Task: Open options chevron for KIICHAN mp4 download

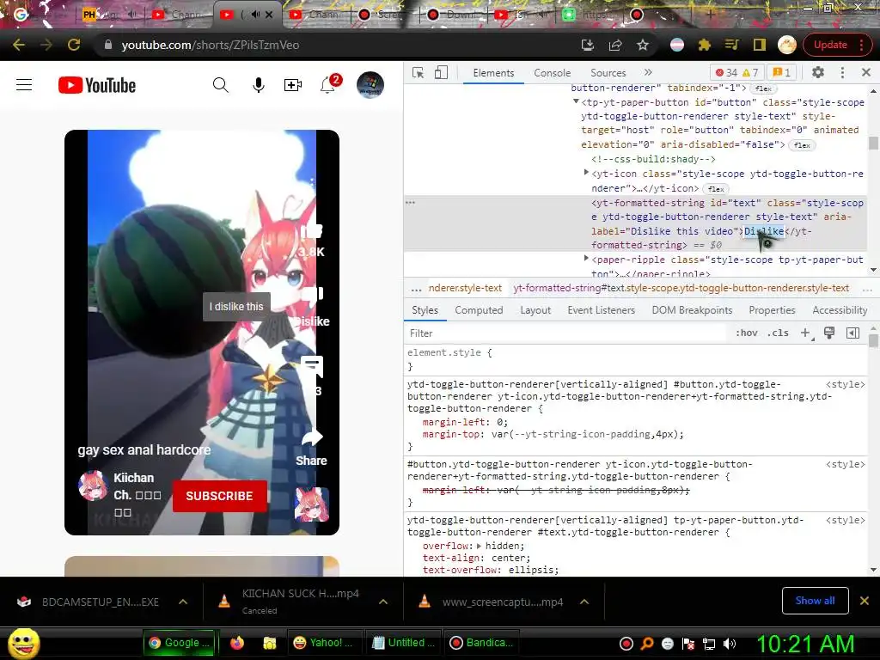Action: (383, 602)
